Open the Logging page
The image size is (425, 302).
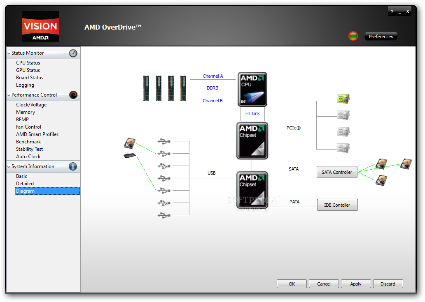tap(25, 85)
